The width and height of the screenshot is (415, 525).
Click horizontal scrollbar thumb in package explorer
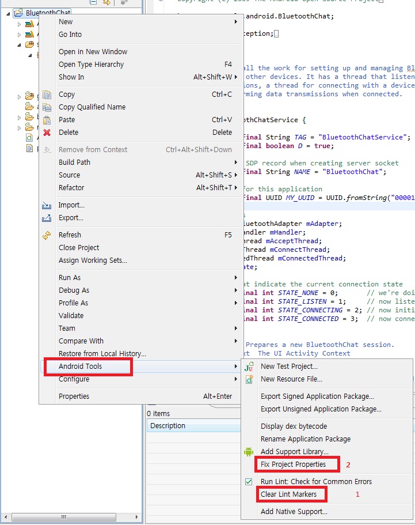tap(63, 517)
